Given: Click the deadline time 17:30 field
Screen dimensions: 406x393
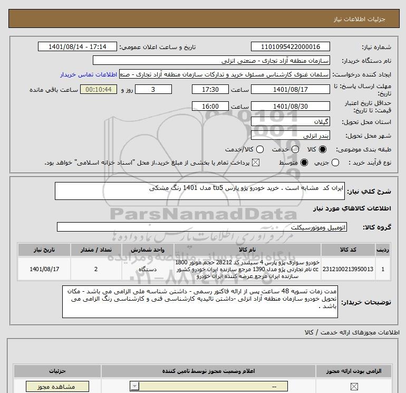Looking at the screenshot, I should pyautogui.click(x=210, y=89).
